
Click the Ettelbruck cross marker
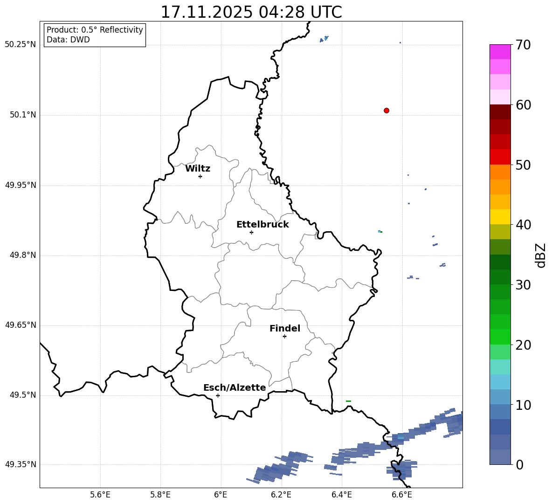(251, 232)
